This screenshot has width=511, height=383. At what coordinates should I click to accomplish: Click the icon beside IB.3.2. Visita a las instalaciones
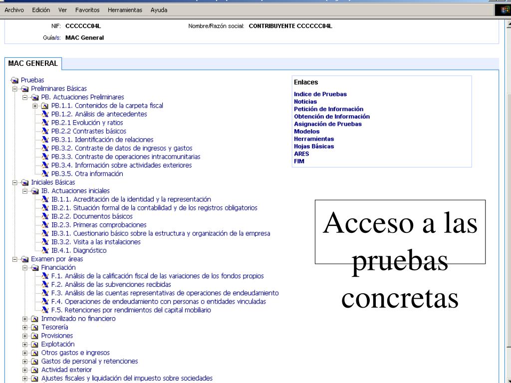[x=45, y=242]
